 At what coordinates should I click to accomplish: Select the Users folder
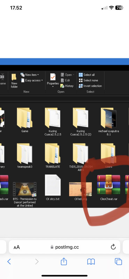click(x=108, y=156)
